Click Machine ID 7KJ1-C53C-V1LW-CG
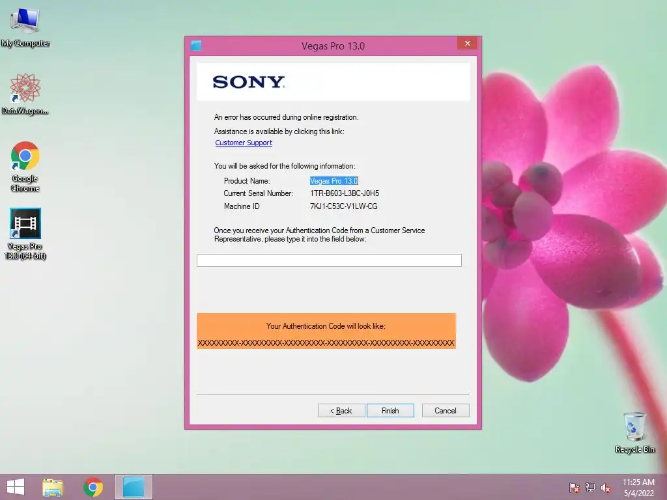 tap(344, 206)
